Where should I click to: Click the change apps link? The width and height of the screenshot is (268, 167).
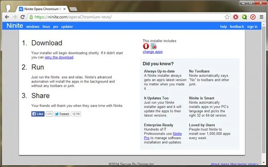coord(153,52)
